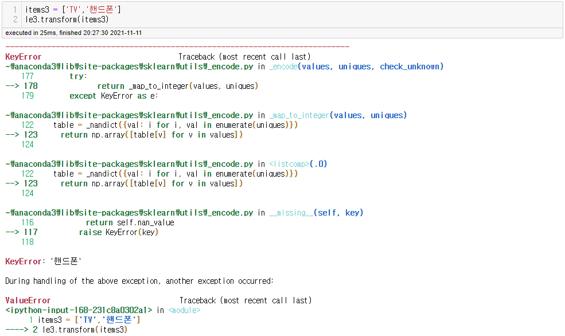Click the red ValueError heading

point(28,300)
